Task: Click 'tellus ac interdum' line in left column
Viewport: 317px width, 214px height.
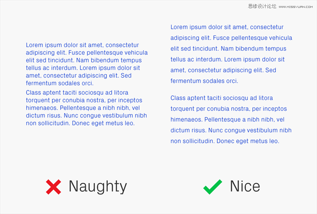Action: pyautogui.click(x=83, y=68)
